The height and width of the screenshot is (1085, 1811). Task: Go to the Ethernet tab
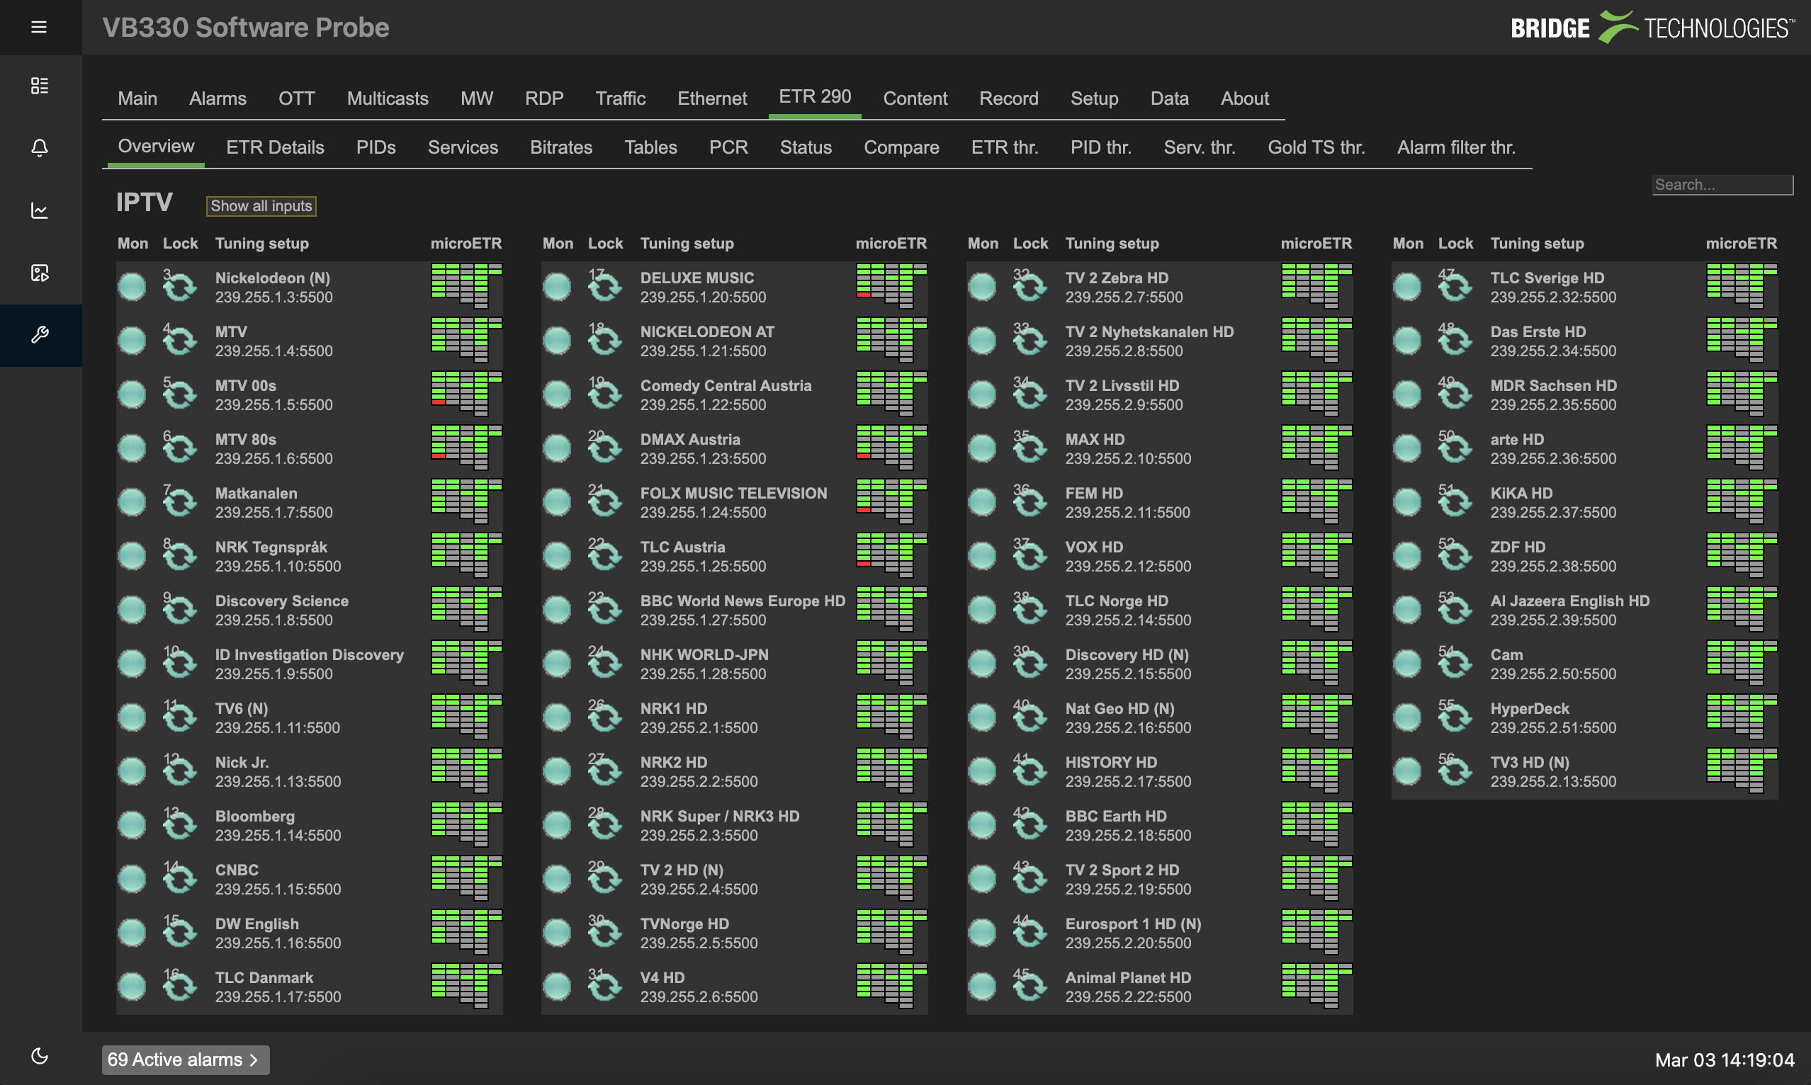click(x=712, y=98)
